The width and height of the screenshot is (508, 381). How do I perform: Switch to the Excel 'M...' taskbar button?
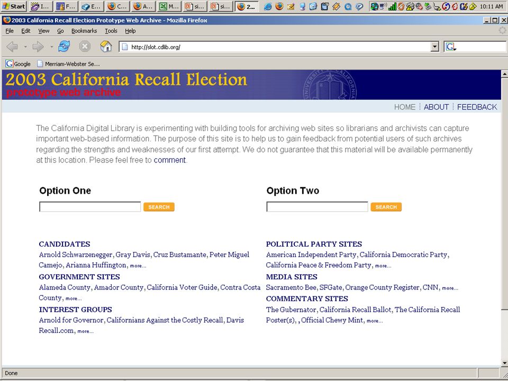pos(168,6)
